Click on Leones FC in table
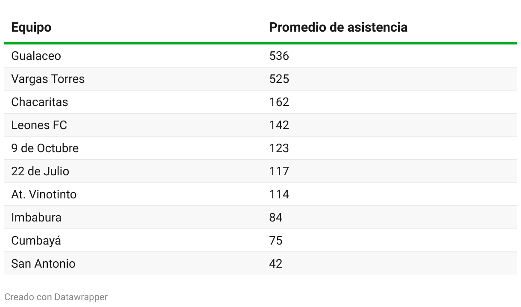Screen dimensions: 521x307 point(39,125)
